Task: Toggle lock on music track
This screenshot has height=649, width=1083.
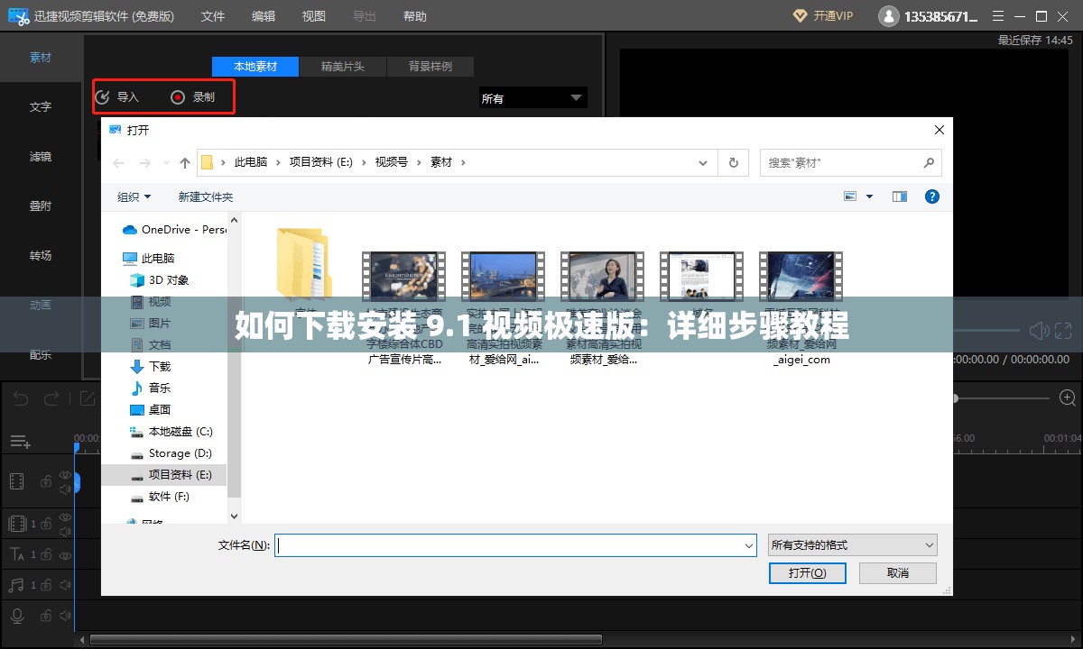Action: coord(46,585)
